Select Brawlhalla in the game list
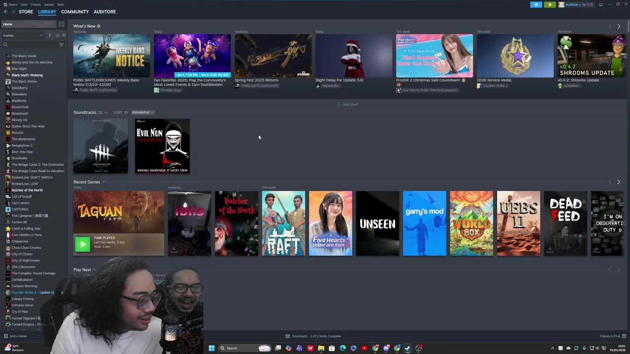630x354 pixels. click(20, 158)
